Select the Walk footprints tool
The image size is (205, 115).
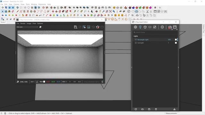[124, 11]
